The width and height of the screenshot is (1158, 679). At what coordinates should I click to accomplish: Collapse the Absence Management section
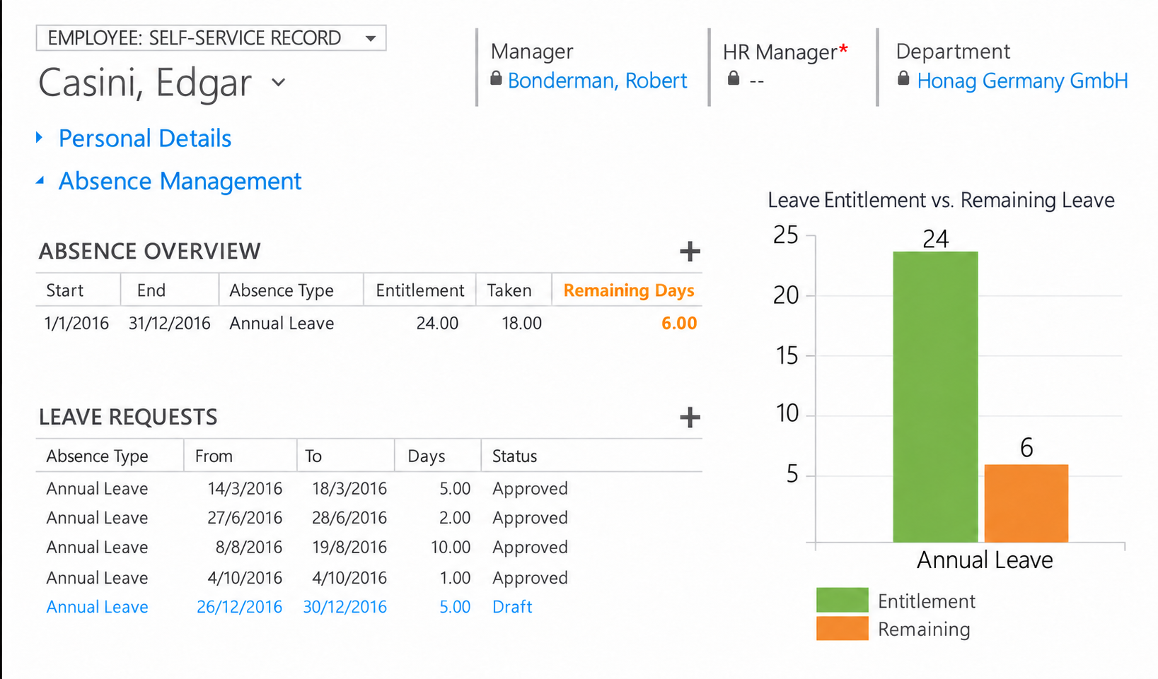point(180,182)
